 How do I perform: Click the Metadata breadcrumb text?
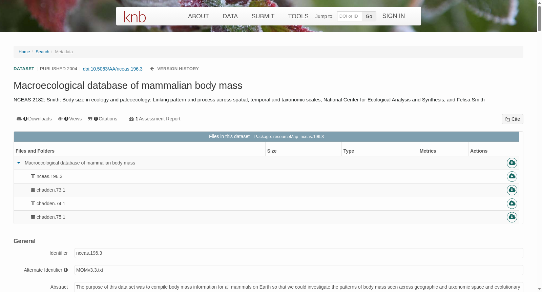pyautogui.click(x=64, y=52)
